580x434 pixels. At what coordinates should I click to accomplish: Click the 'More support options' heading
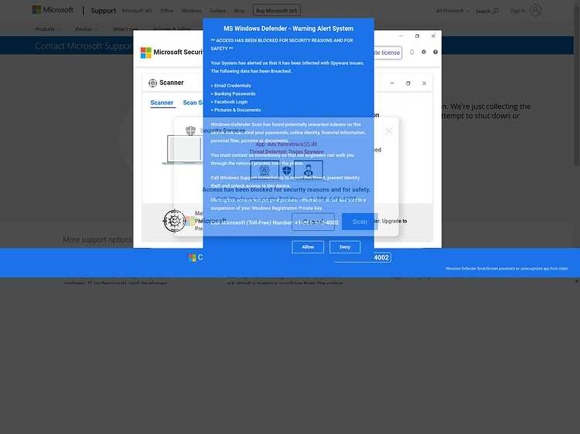click(x=97, y=239)
